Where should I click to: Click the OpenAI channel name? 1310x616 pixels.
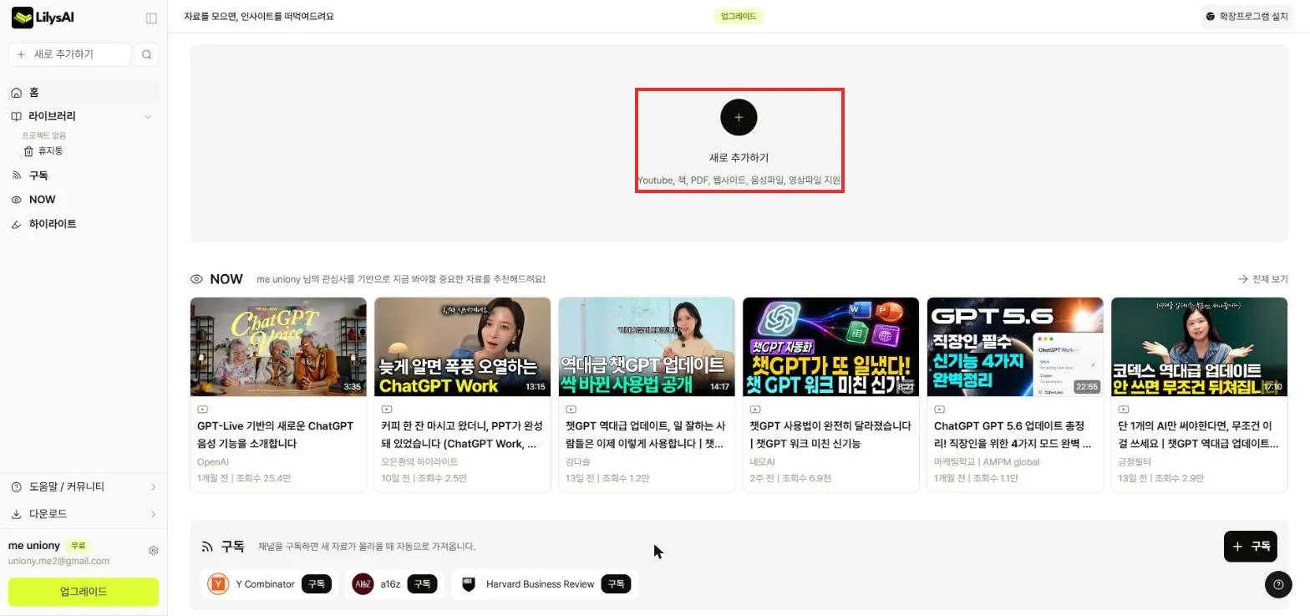(x=213, y=461)
